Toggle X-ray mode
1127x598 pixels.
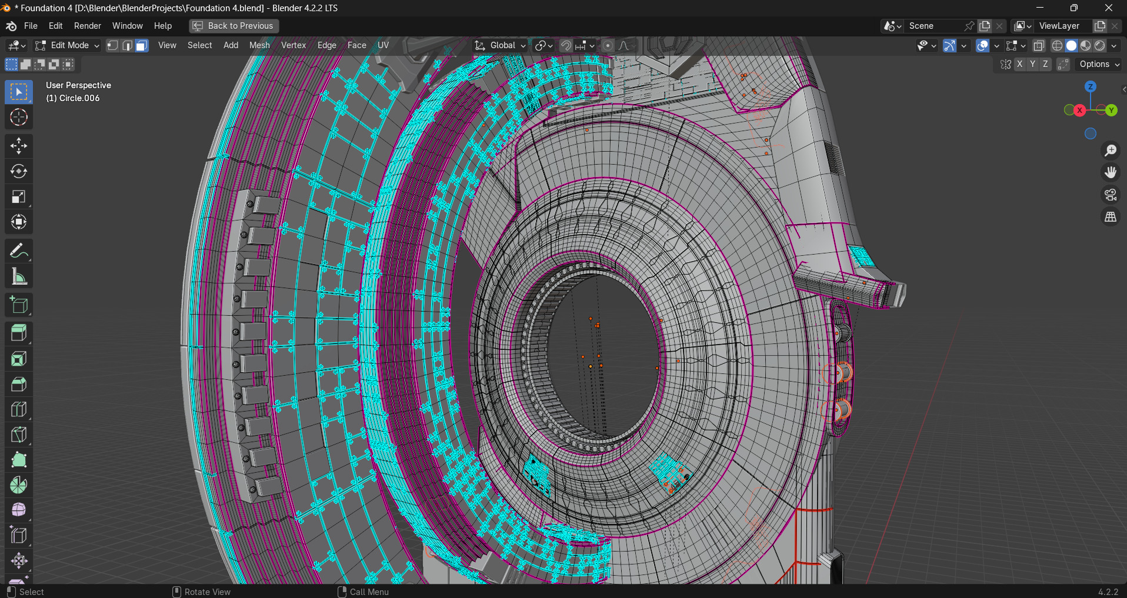1039,45
